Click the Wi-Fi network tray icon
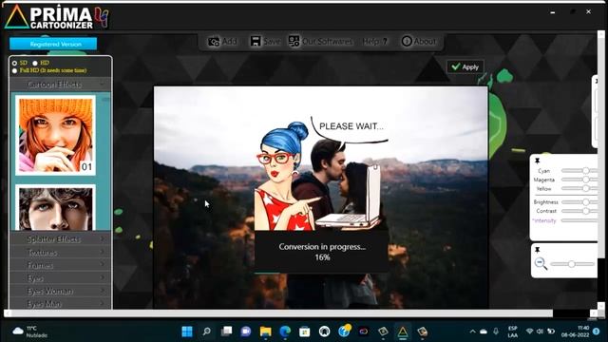Screen dimensions: 608x342 point(530,332)
